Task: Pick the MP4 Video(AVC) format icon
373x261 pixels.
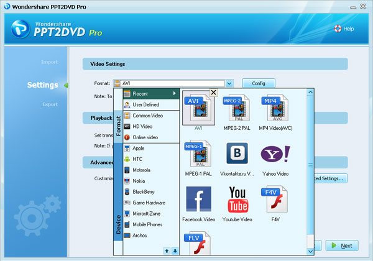Action: pyautogui.click(x=275, y=108)
